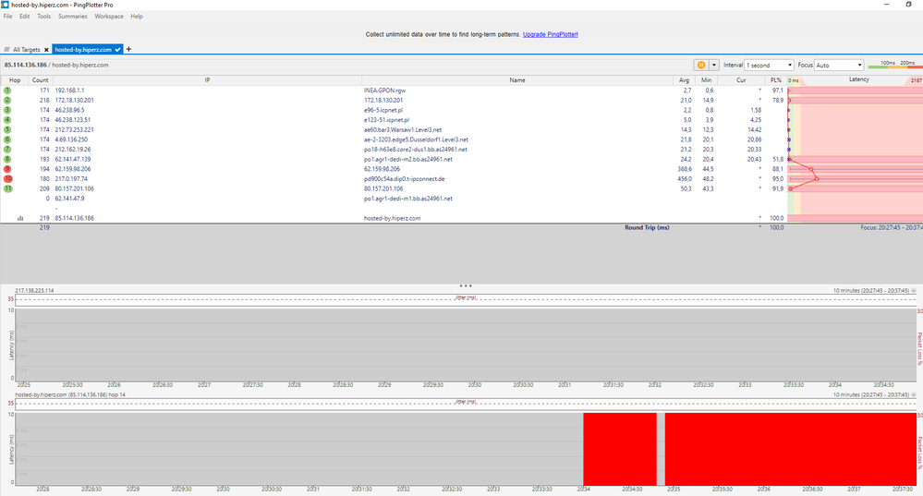Screen dimensions: 923x496
Task: Click hop name INEA.GPON.rgw
Action: 384,91
